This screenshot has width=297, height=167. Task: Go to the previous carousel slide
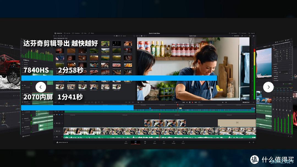[41, 87]
